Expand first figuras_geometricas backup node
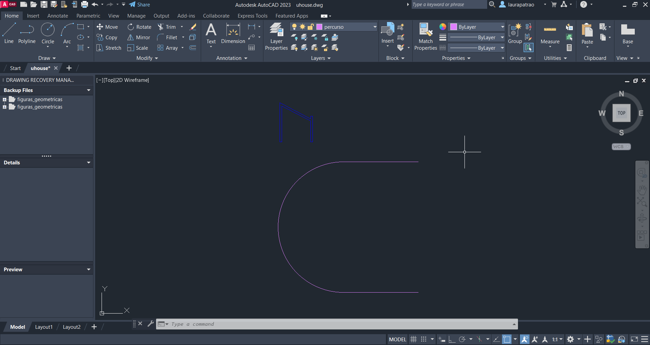650x345 pixels. point(4,99)
